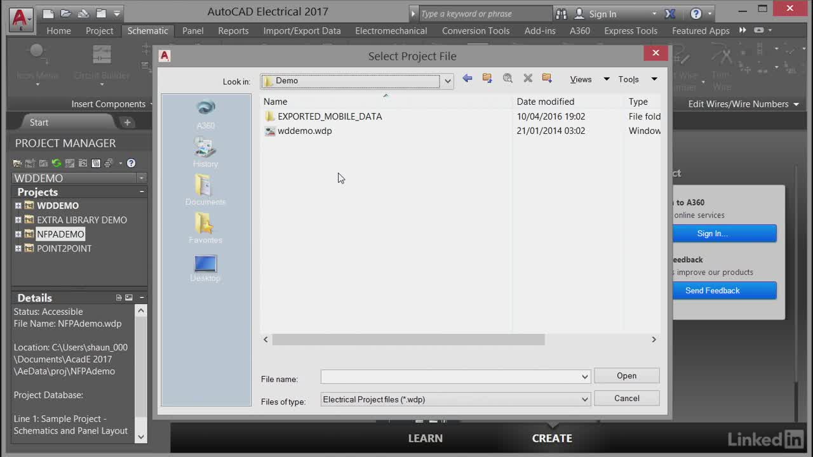The image size is (813, 457).
Task: Open the quick access toolbar customize dropdown
Action: point(117,13)
